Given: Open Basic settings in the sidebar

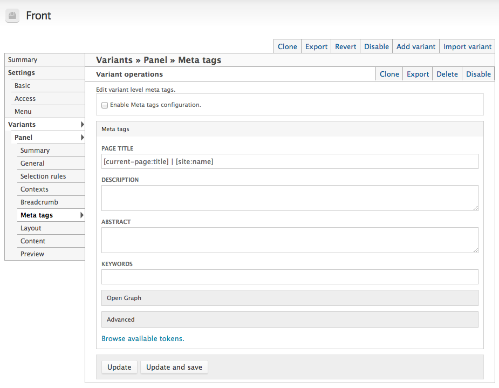Looking at the screenshot, I should (22, 85).
